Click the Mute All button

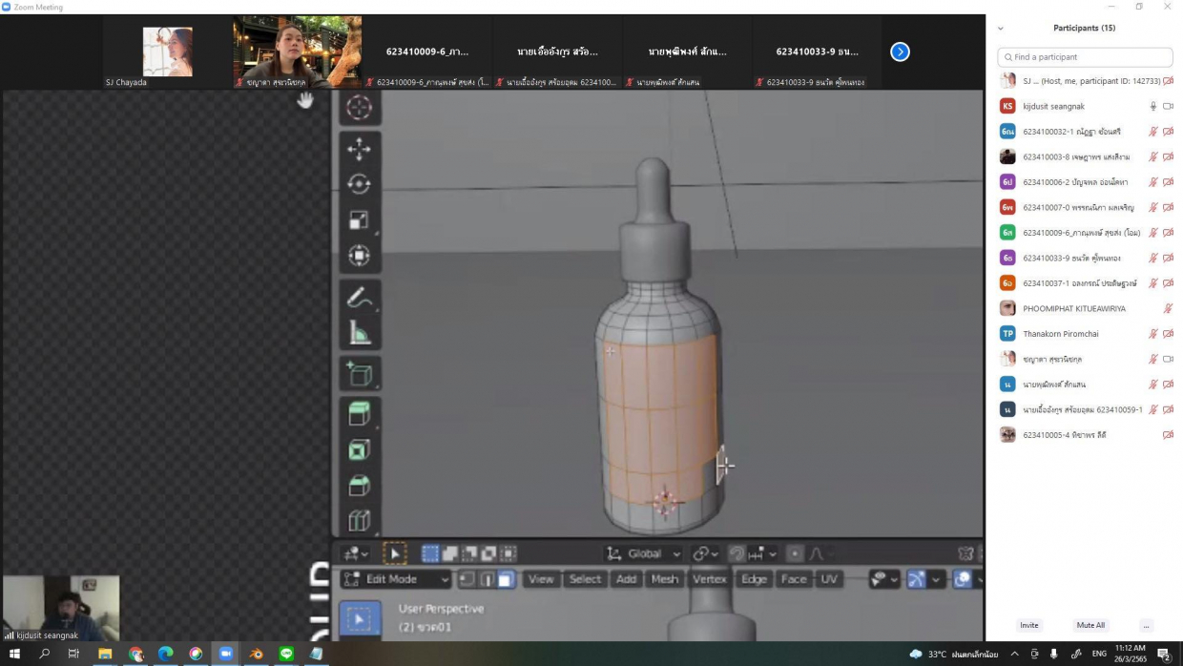1090,625
